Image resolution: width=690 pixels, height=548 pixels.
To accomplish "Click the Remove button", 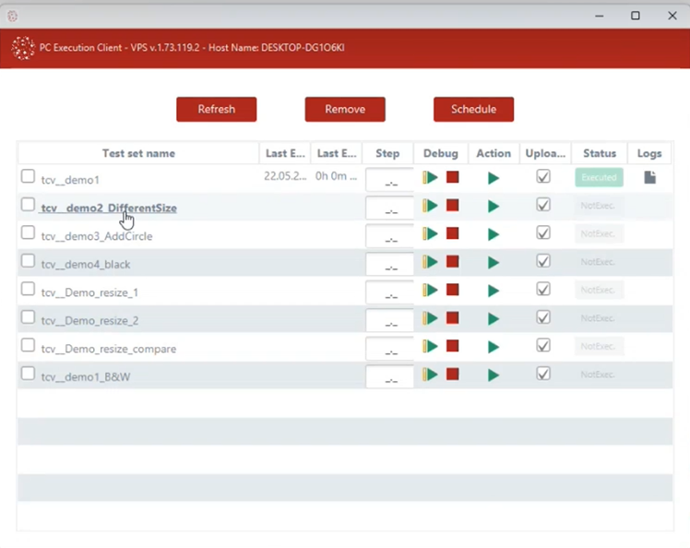I will [x=345, y=109].
